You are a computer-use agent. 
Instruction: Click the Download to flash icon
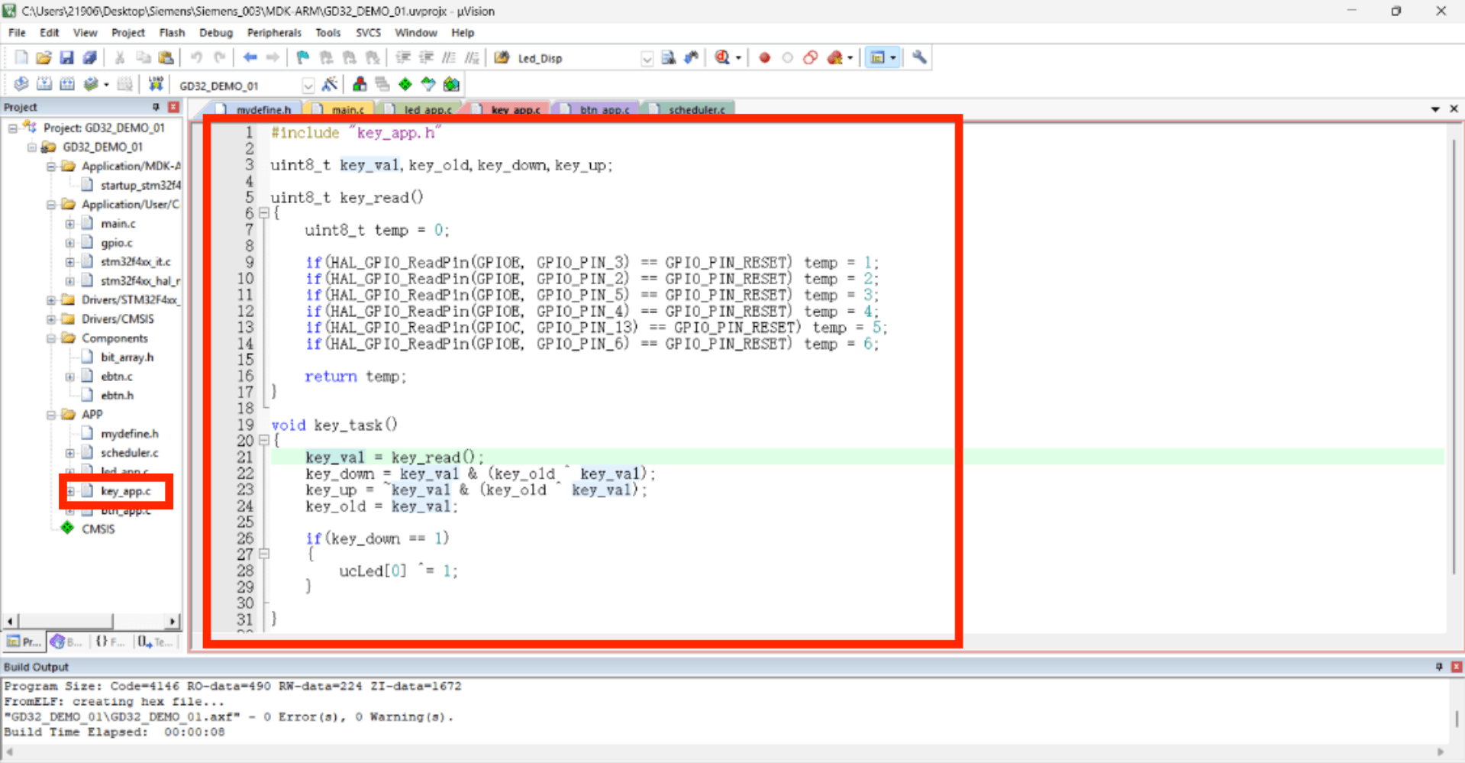(x=155, y=84)
